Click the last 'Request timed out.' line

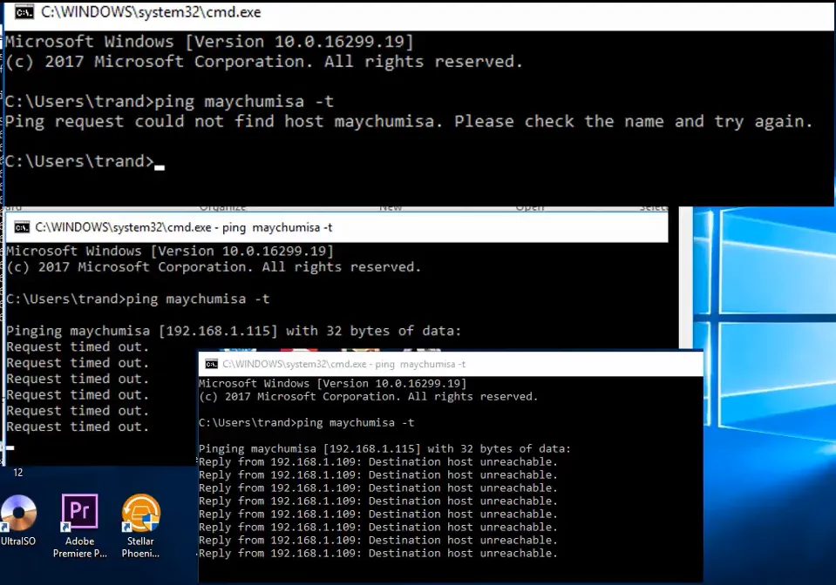tap(78, 427)
